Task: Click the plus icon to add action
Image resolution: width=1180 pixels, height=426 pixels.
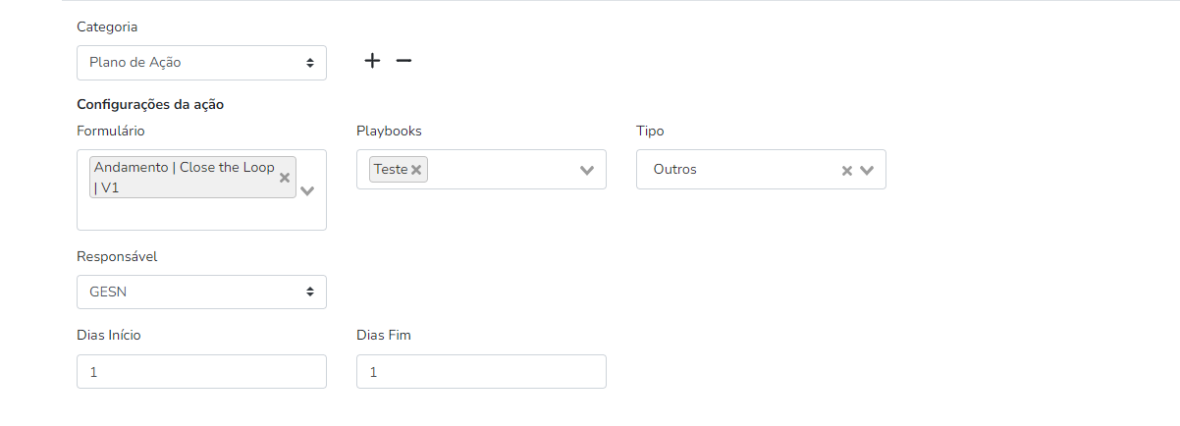Action: pos(372,61)
